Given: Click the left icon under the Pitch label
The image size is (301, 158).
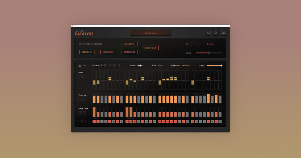Looking at the screenshot, I should (80, 76).
